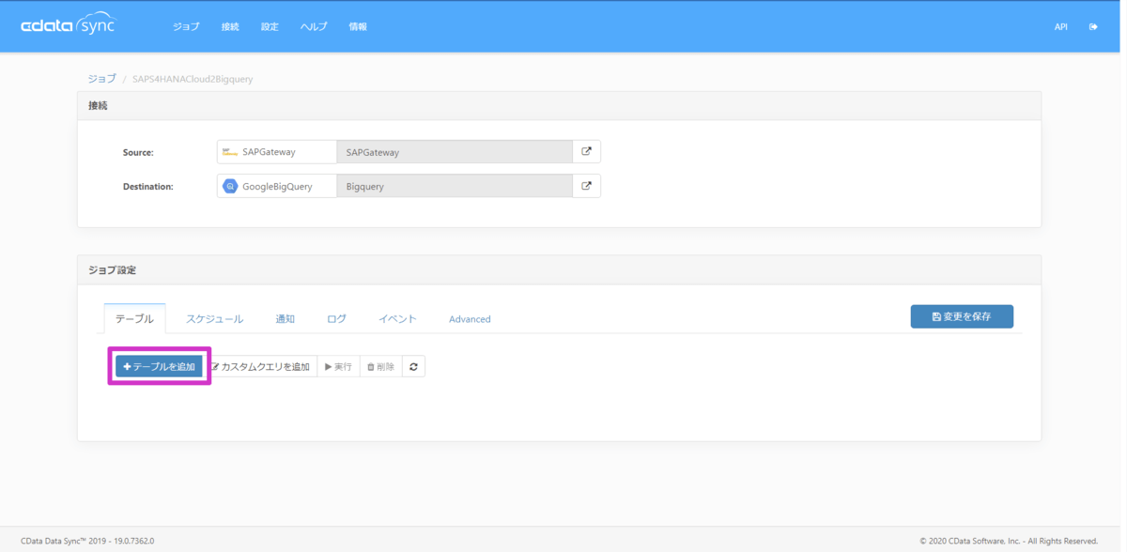Click the テーブルを追加 button
The width and height of the screenshot is (1127, 552).
pyautogui.click(x=160, y=366)
